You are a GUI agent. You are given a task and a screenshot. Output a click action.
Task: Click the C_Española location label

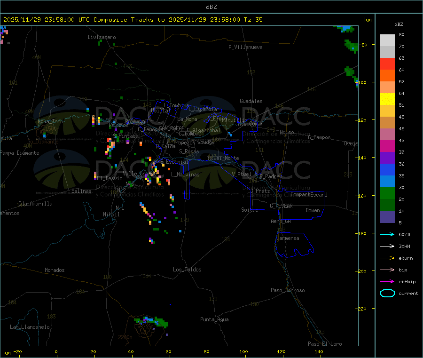tap(203, 109)
